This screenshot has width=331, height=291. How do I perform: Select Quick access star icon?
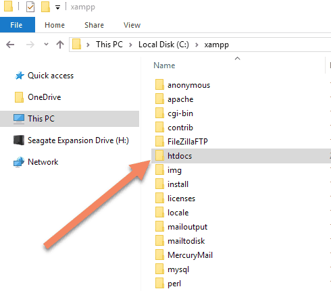click(20, 76)
